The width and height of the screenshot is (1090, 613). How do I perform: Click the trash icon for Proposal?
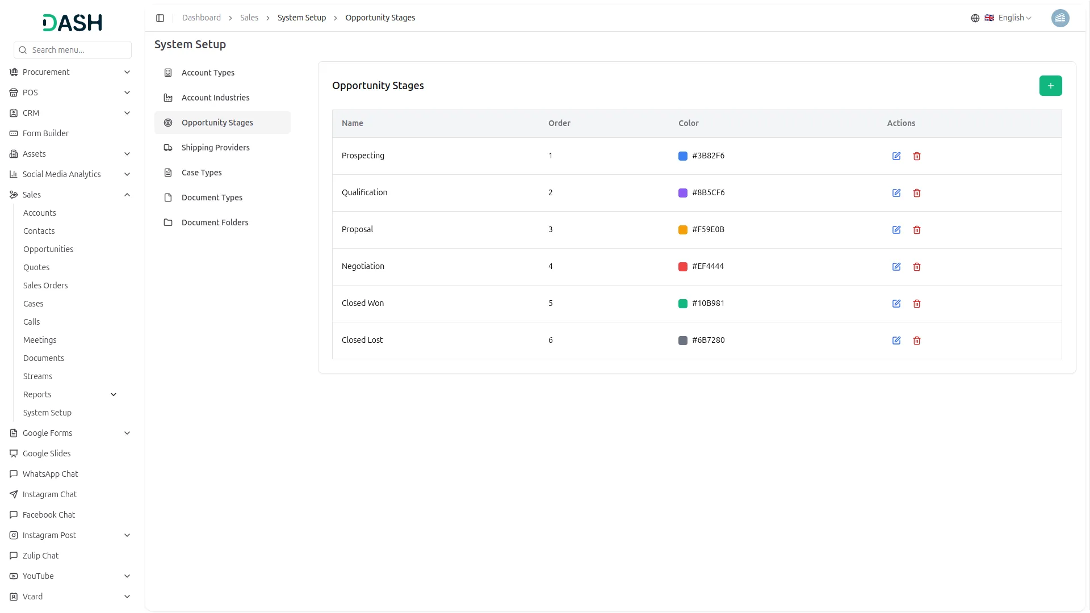[x=917, y=230]
